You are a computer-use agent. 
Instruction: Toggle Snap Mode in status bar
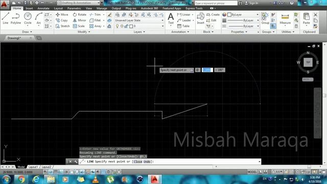click(x=51, y=172)
